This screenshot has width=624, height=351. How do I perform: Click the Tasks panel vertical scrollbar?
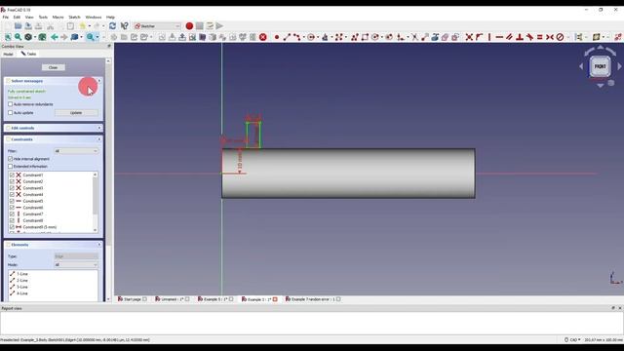pos(108,179)
